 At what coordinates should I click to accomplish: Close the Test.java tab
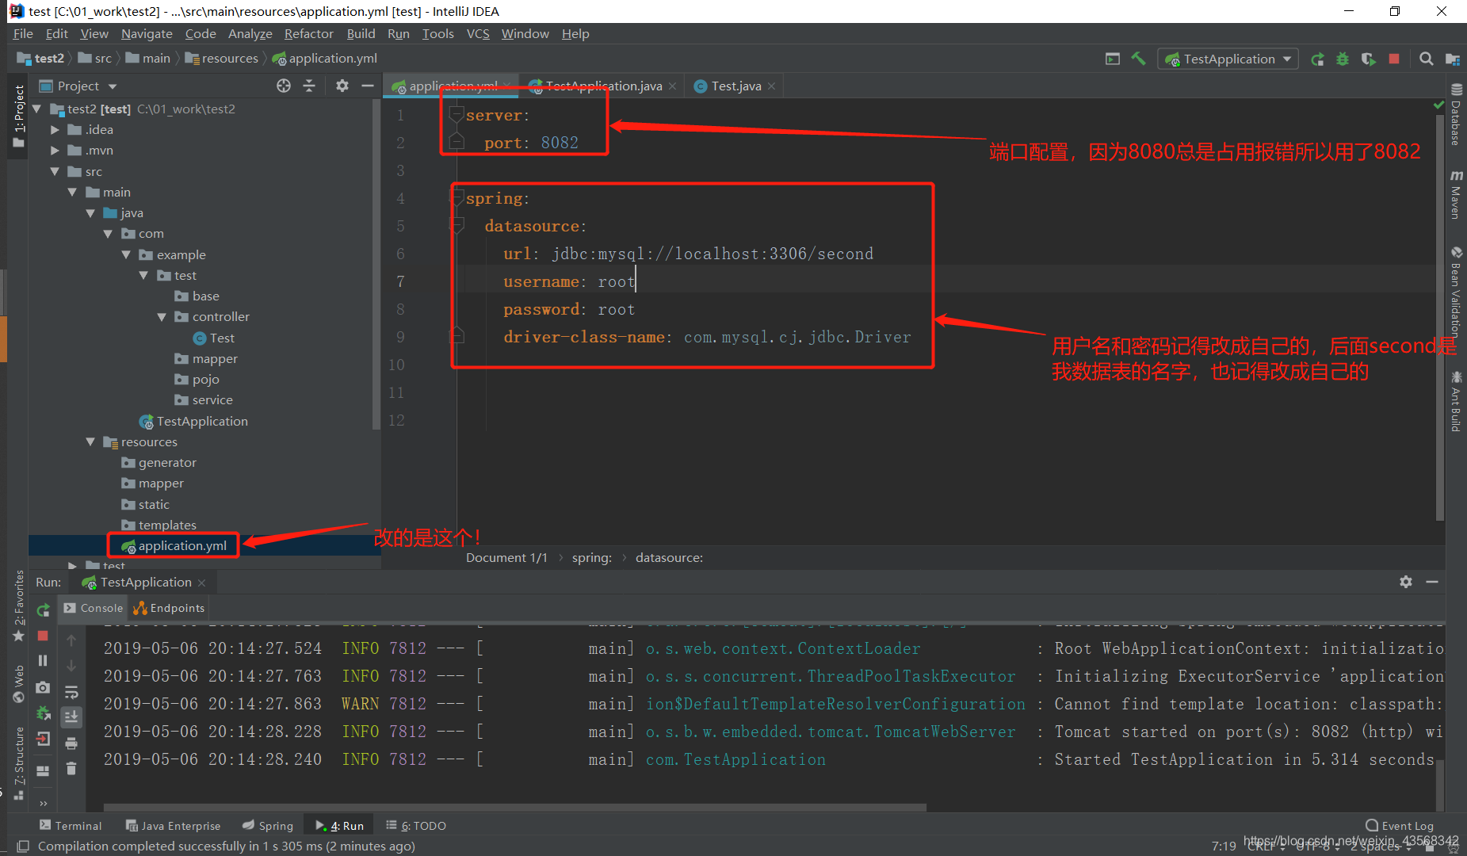(771, 86)
